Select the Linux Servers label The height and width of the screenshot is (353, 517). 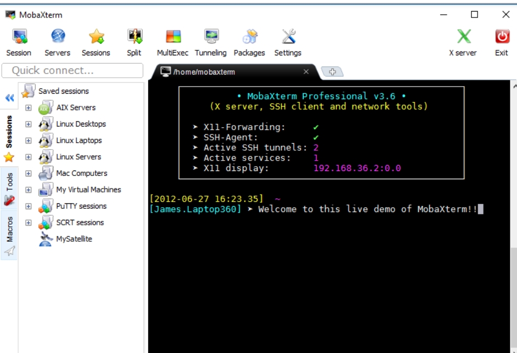pos(78,157)
